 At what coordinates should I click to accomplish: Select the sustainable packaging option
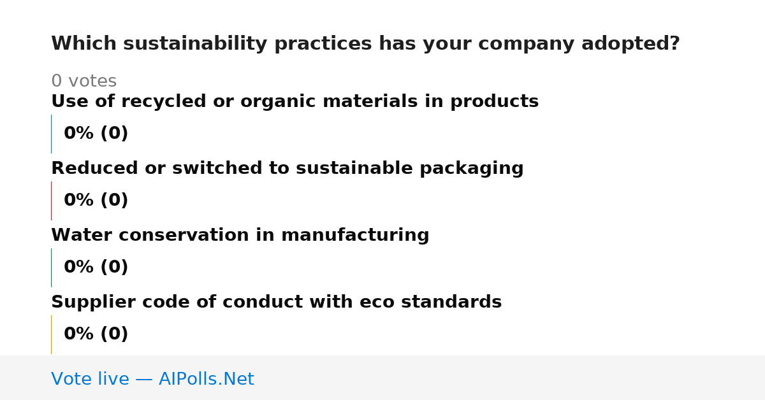287,169
